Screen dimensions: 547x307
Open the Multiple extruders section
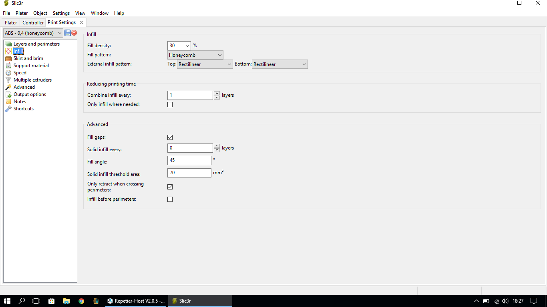[32, 80]
